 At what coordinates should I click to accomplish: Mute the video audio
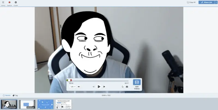(79, 87)
